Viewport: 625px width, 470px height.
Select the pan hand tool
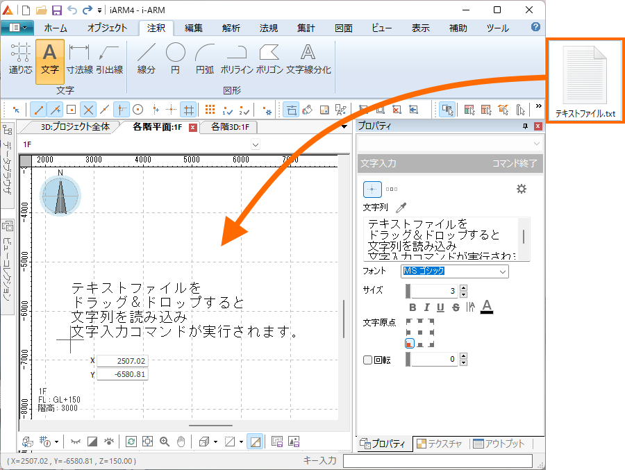point(181,442)
